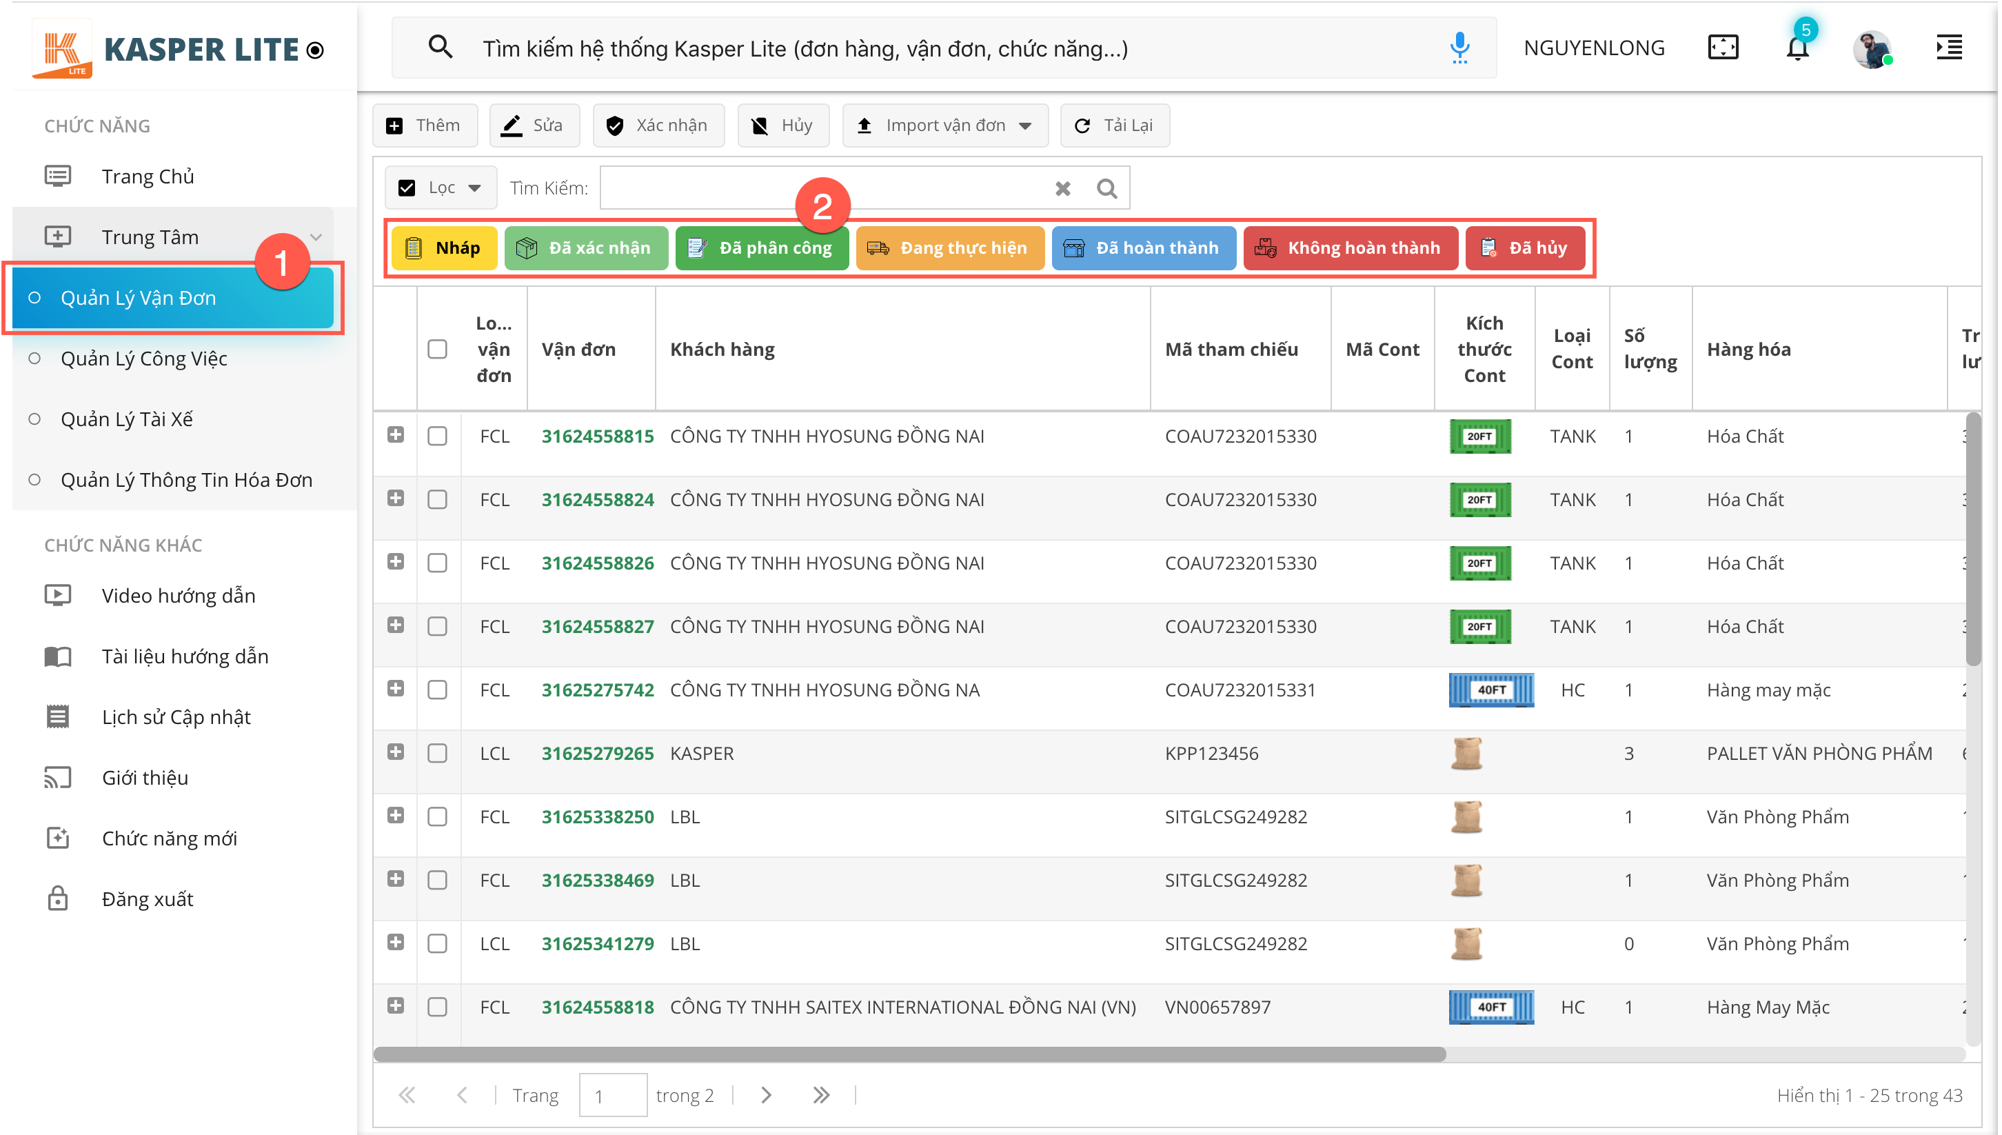Open the Lọc filter dropdown
The height and width of the screenshot is (1135, 2002).
[x=441, y=188]
